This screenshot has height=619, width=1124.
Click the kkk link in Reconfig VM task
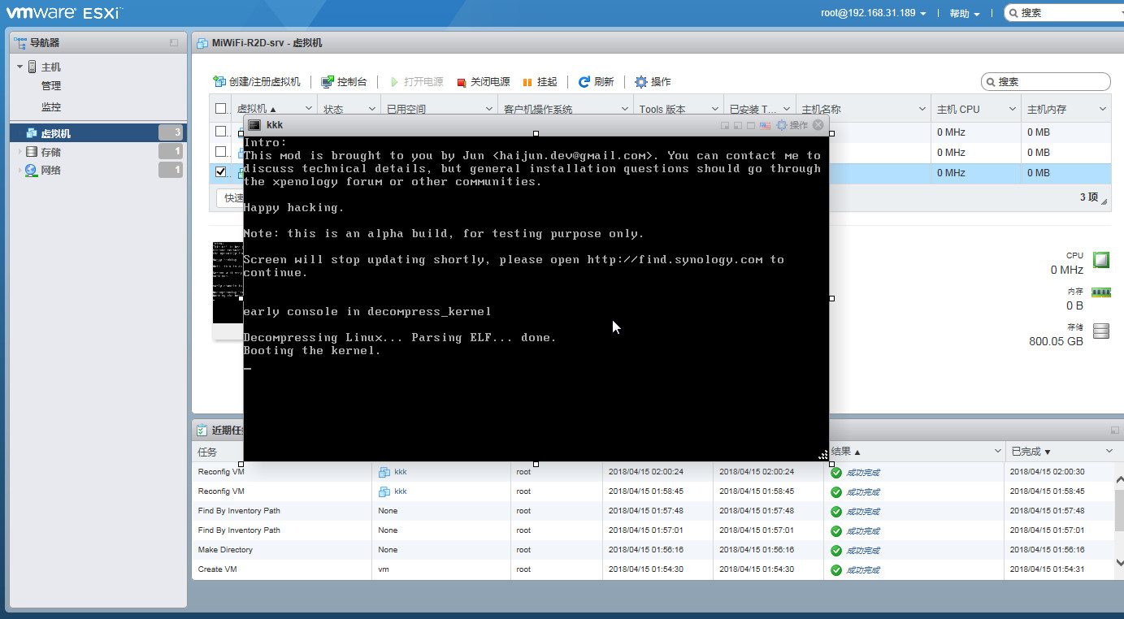click(x=400, y=472)
